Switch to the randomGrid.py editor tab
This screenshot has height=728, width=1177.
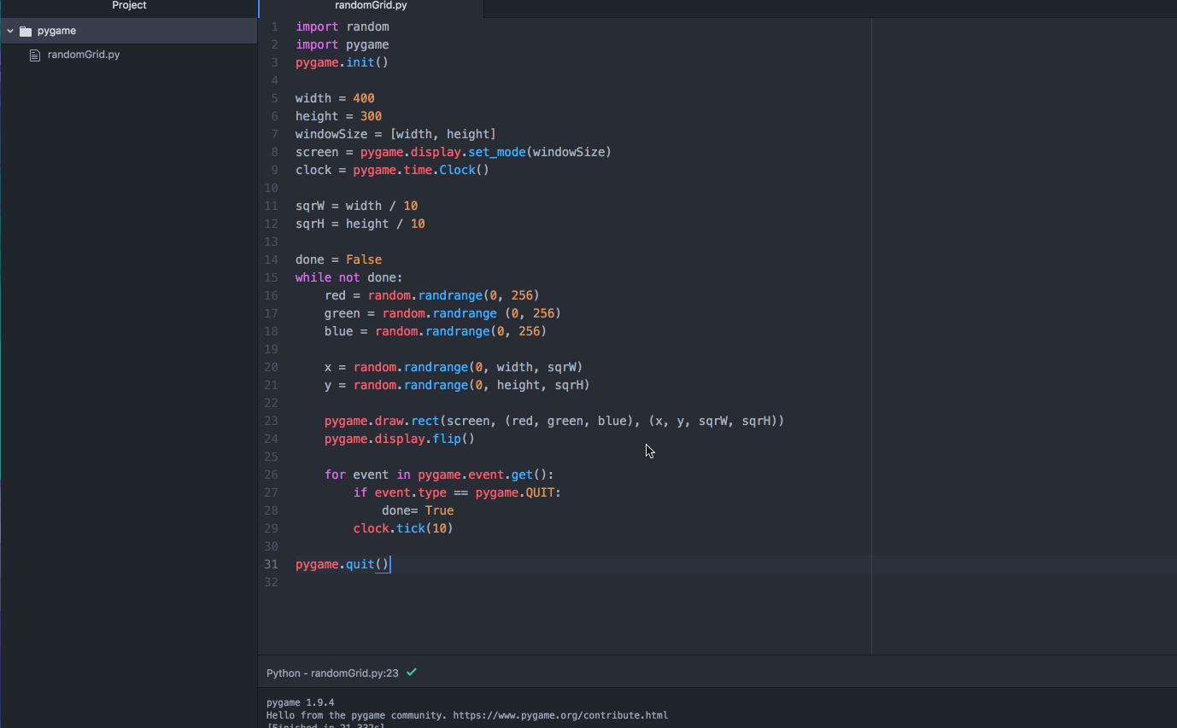(371, 6)
